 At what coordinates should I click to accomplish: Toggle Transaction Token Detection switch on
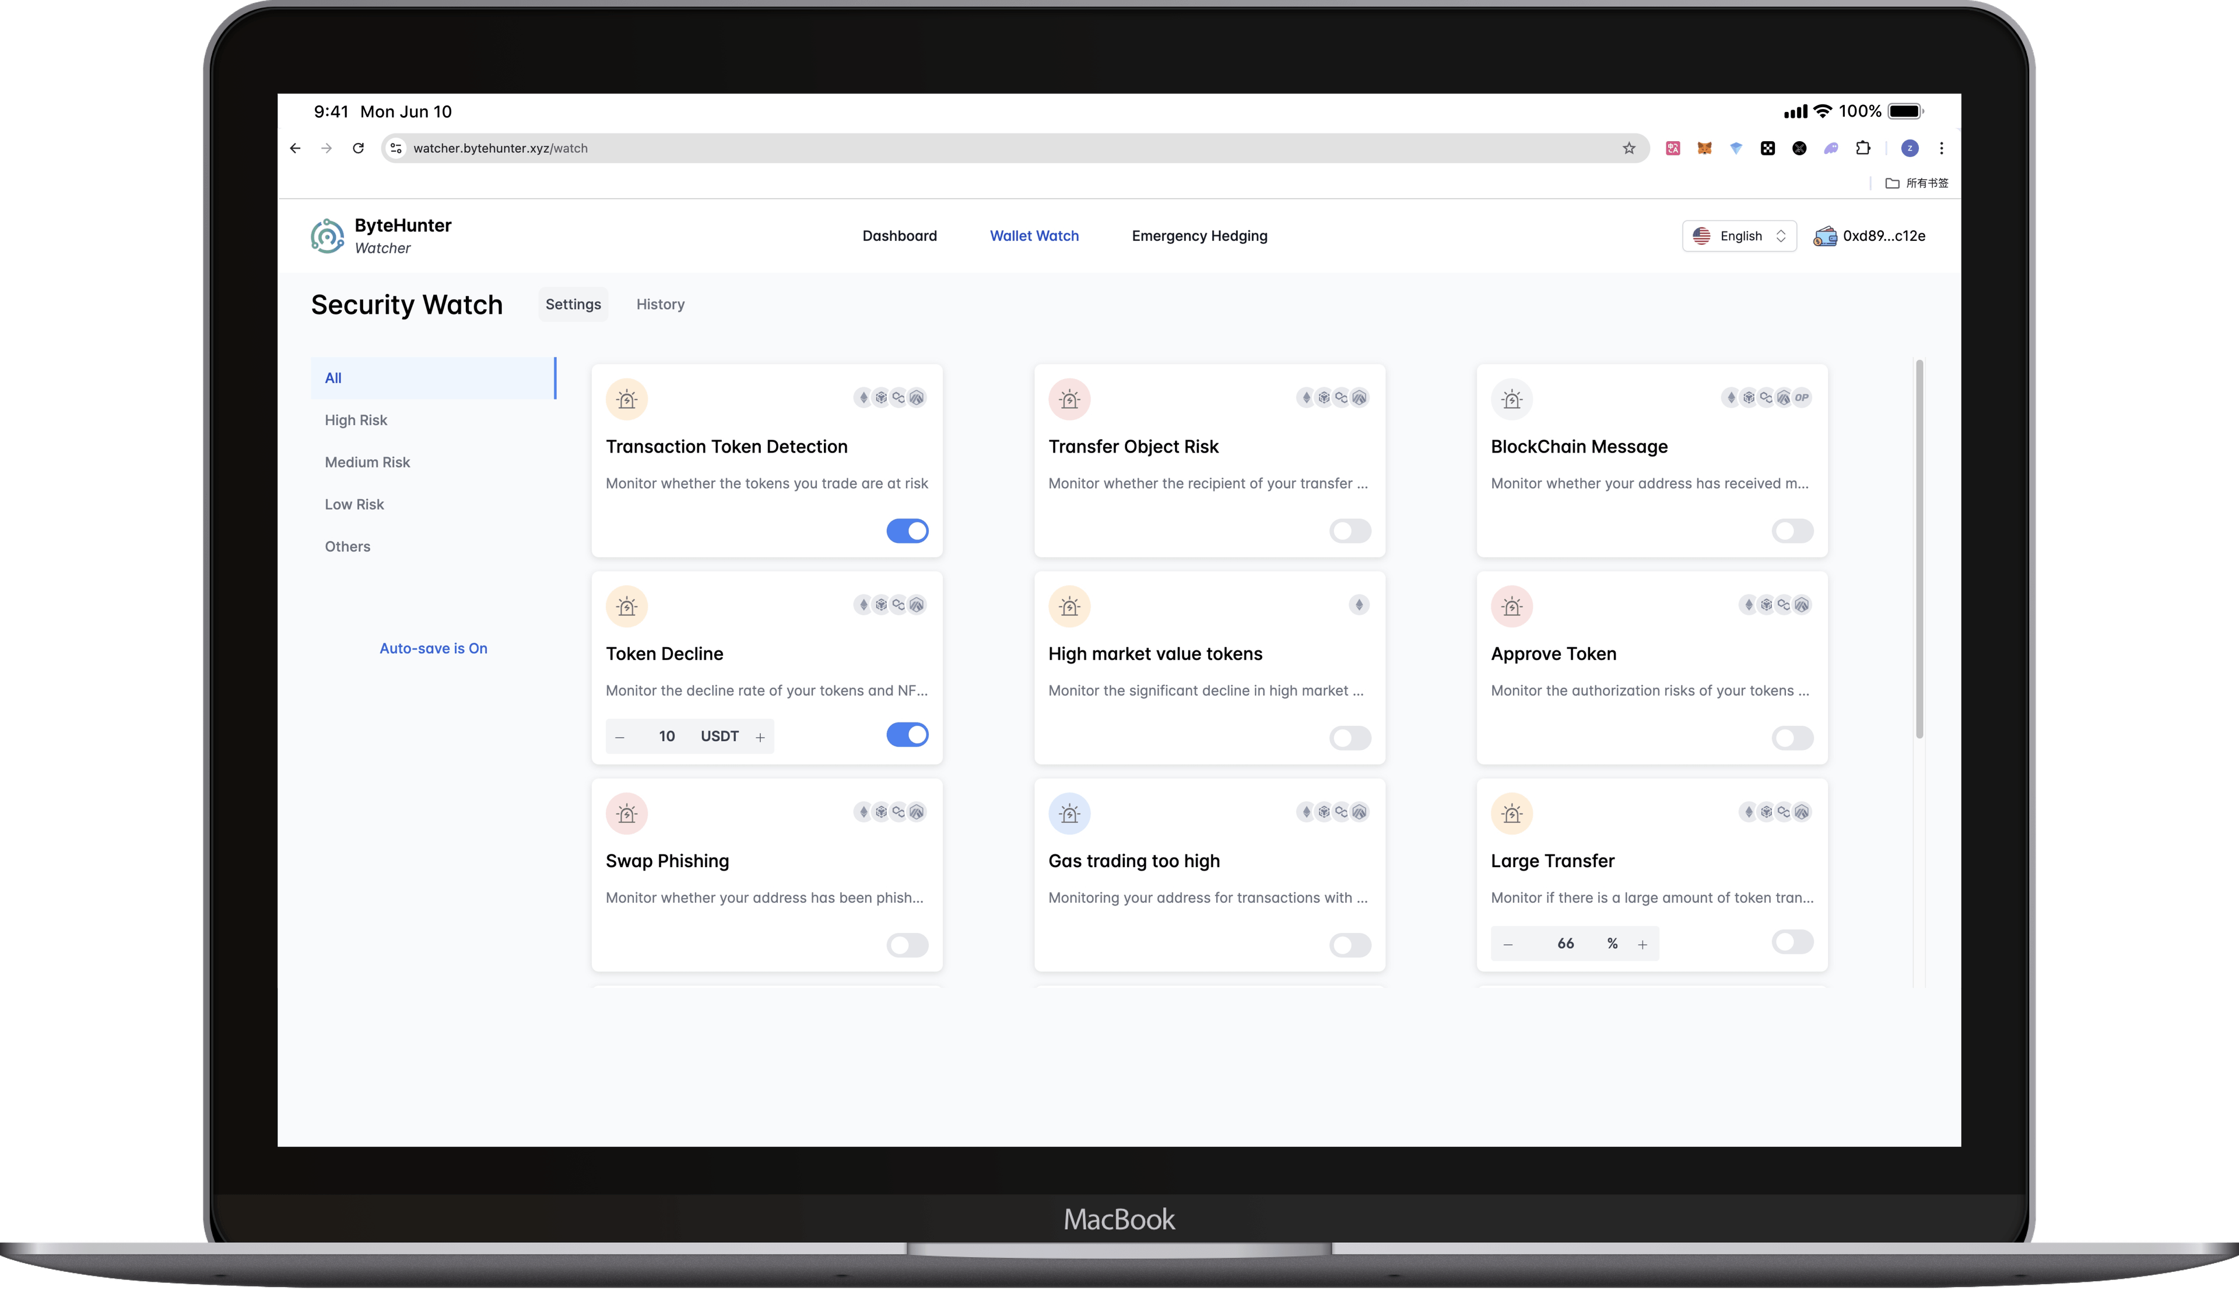tap(907, 529)
